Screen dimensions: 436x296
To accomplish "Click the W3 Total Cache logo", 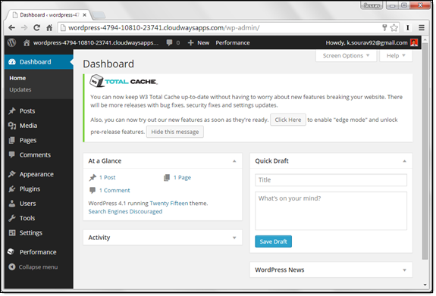I will (x=123, y=81).
